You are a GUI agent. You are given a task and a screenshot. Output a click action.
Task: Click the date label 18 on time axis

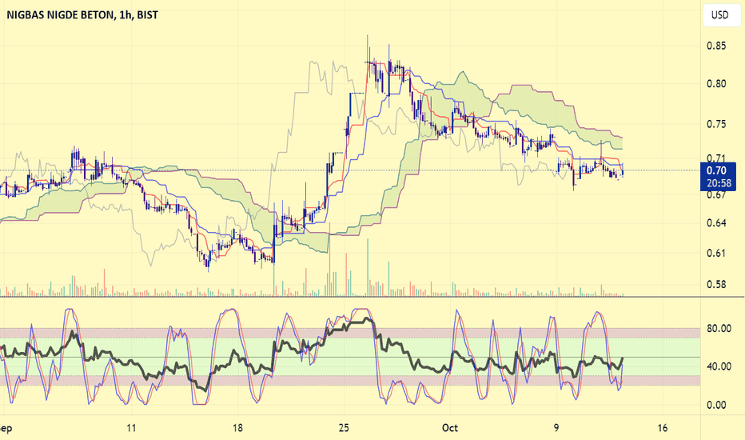237,428
